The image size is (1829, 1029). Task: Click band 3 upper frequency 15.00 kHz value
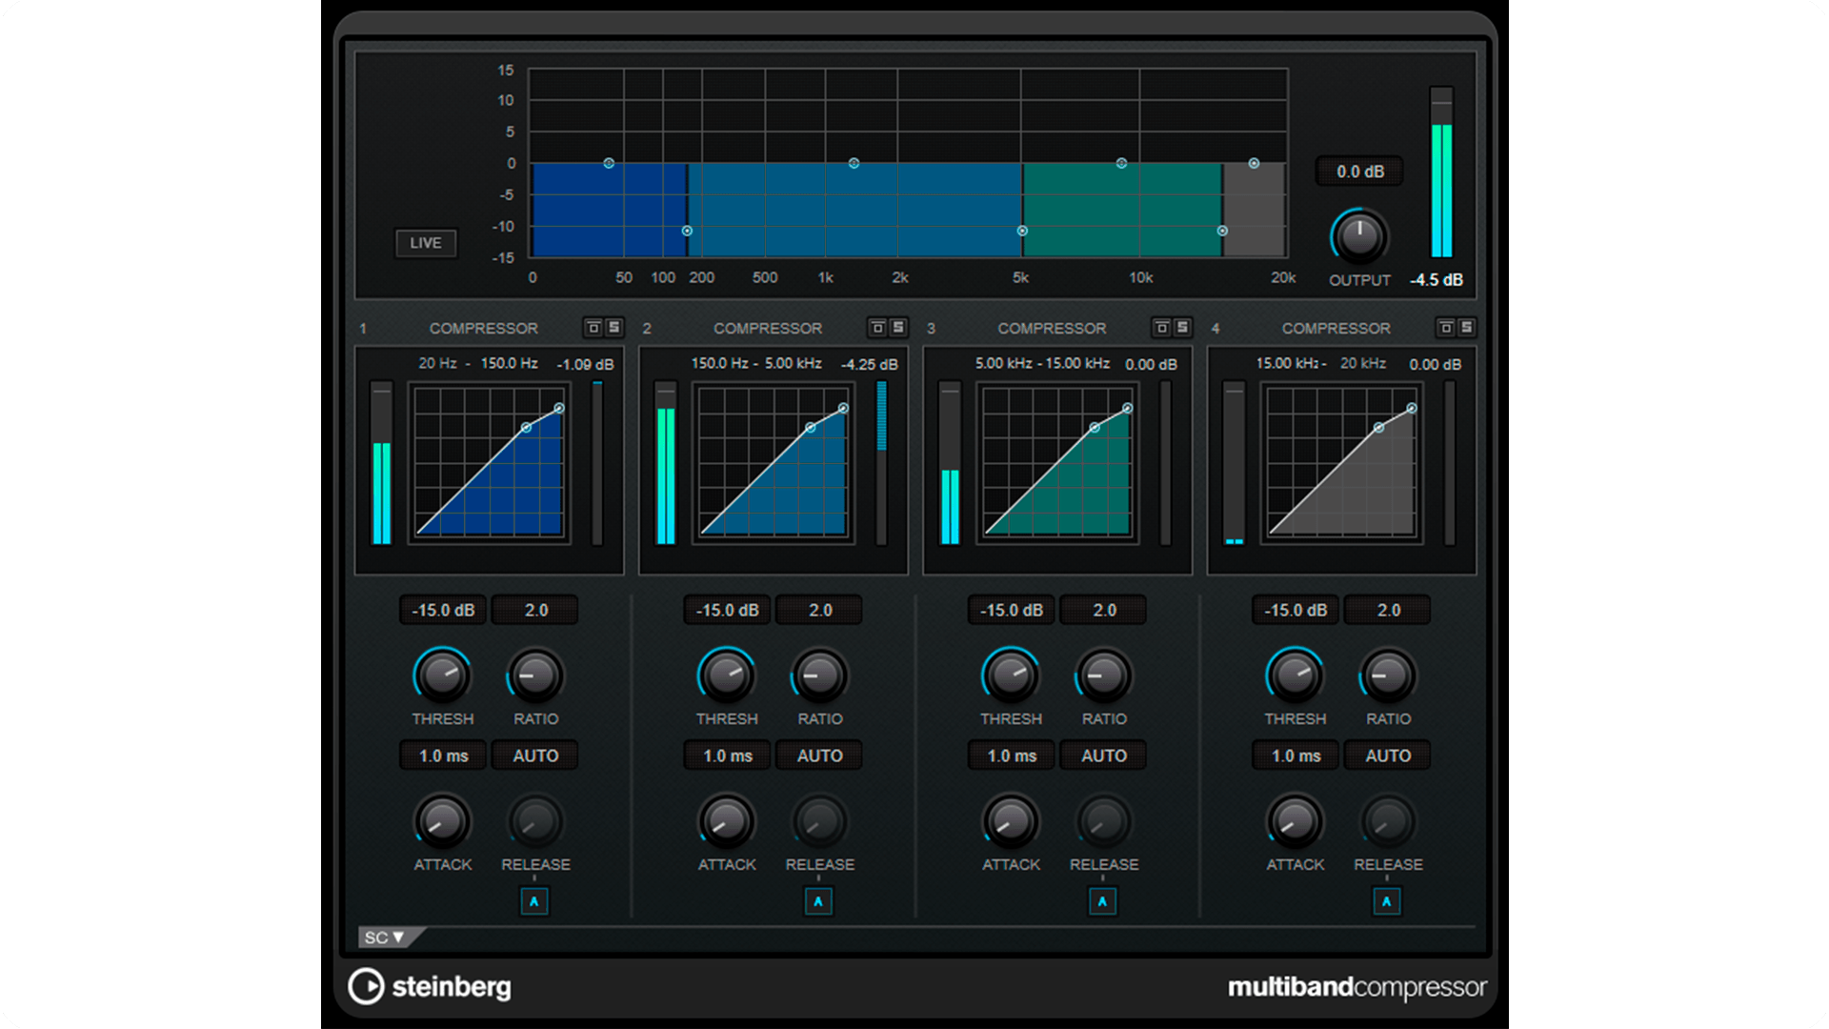(1077, 363)
